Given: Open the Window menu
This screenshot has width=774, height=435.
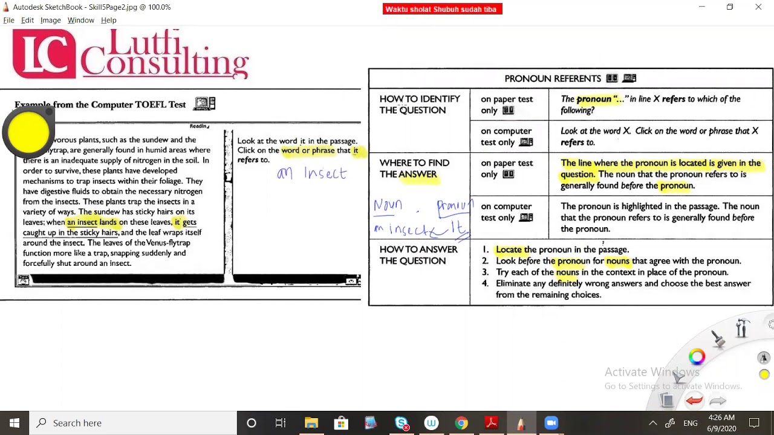Looking at the screenshot, I should pyautogui.click(x=80, y=20).
